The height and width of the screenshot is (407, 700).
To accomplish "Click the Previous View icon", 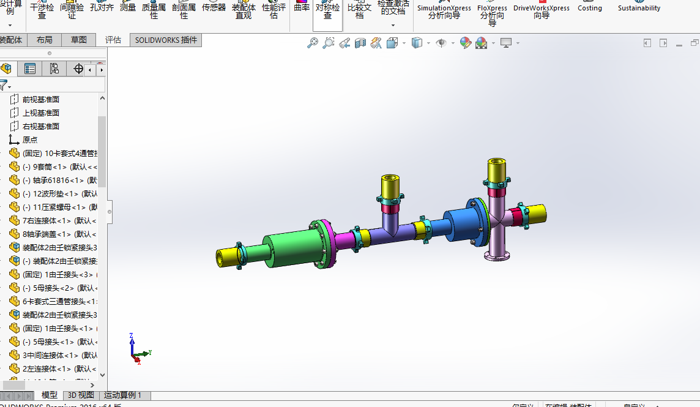I will 344,43.
